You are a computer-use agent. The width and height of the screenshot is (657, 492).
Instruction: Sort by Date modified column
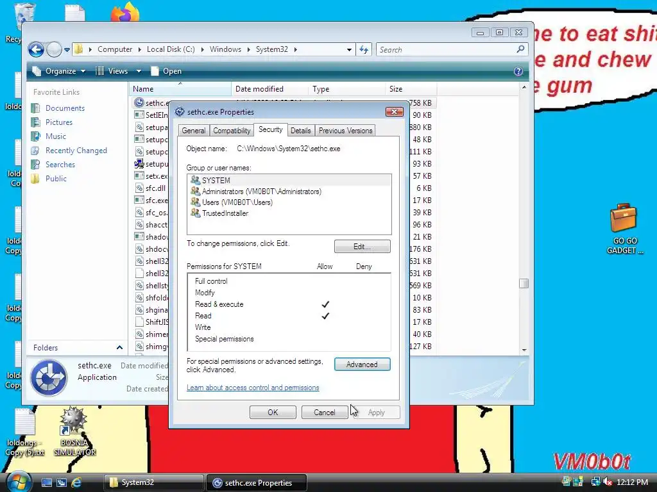[x=270, y=88]
